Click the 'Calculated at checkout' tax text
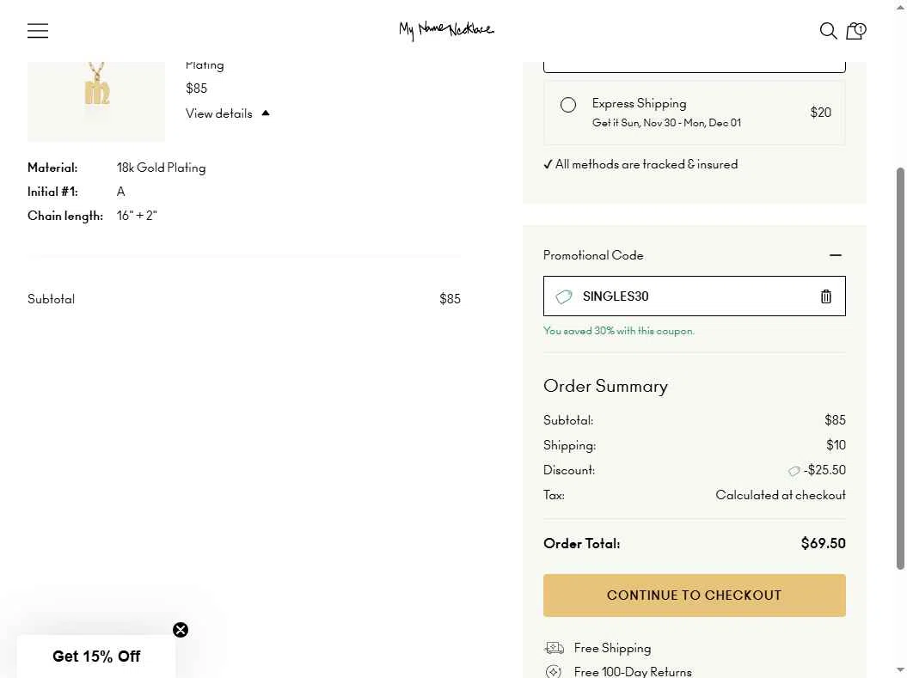This screenshot has width=907, height=678. 781,495
